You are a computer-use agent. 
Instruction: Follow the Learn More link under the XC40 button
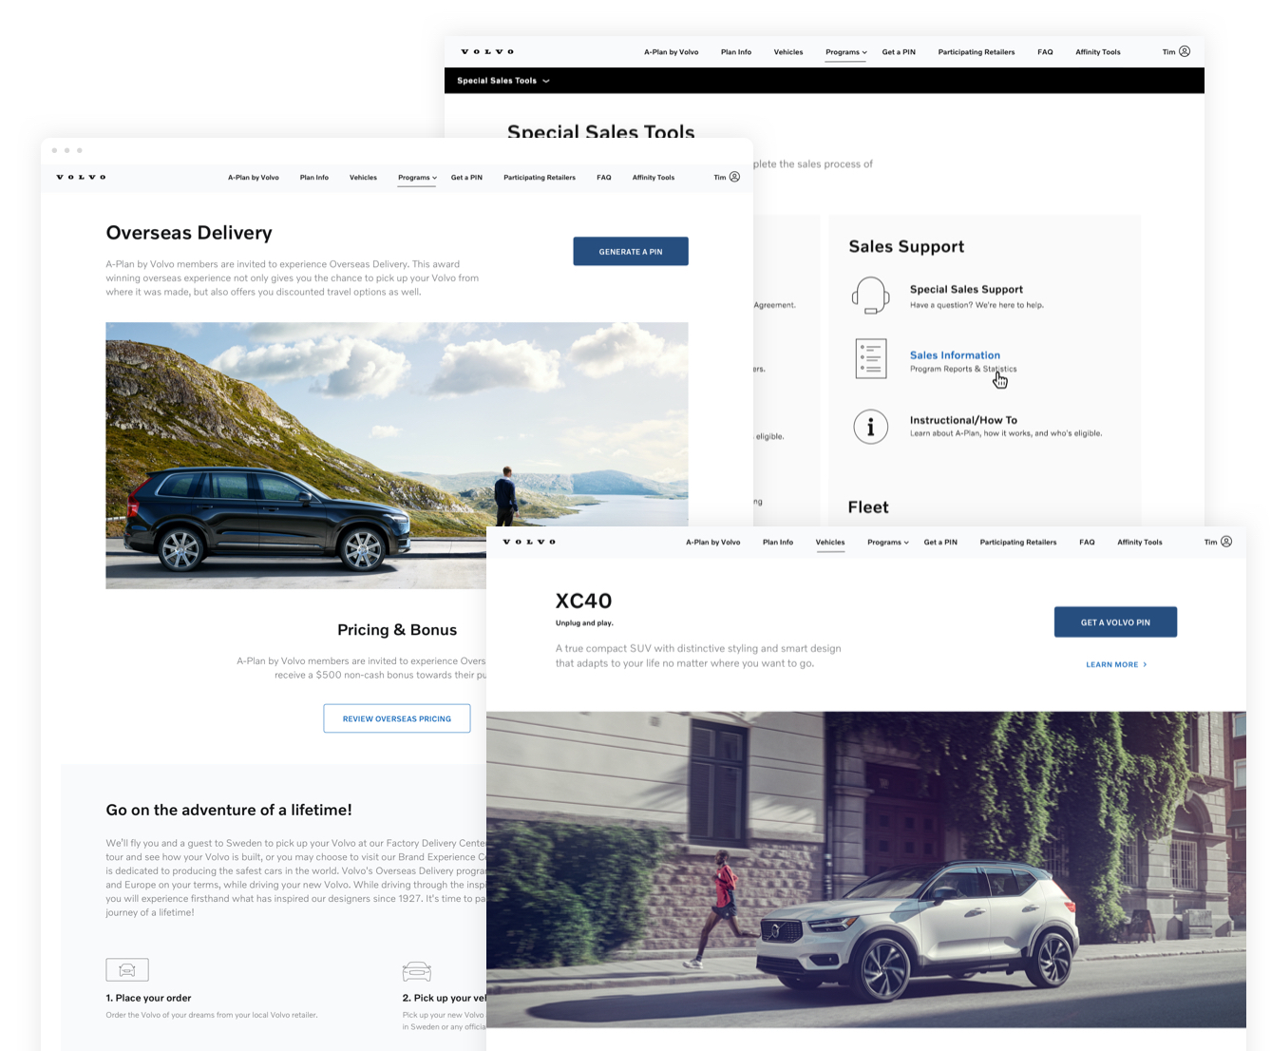(x=1115, y=664)
